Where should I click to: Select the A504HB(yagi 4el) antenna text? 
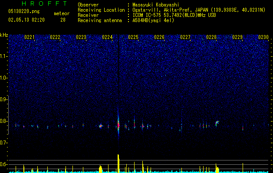[x=153, y=20]
